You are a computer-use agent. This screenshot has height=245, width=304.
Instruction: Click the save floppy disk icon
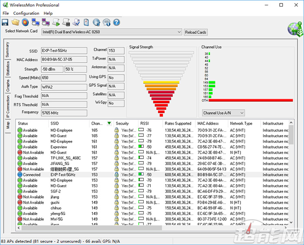[x=5, y=22]
